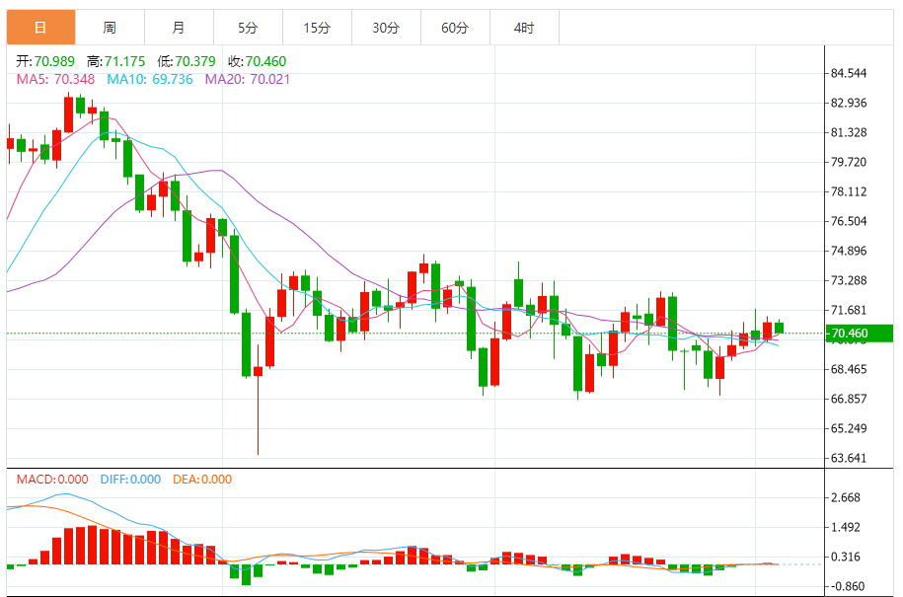The width and height of the screenshot is (903, 597).
Task: Click the 71.681 price axis label
Action: click(x=849, y=310)
